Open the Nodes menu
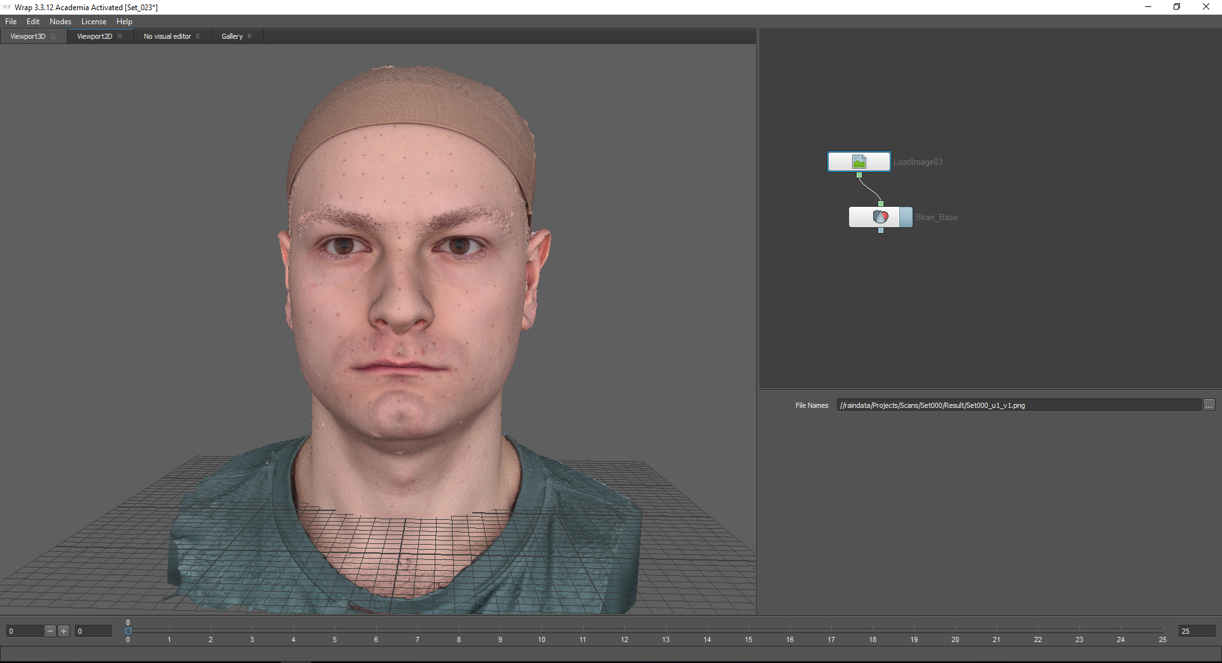The image size is (1222, 663). (x=60, y=22)
